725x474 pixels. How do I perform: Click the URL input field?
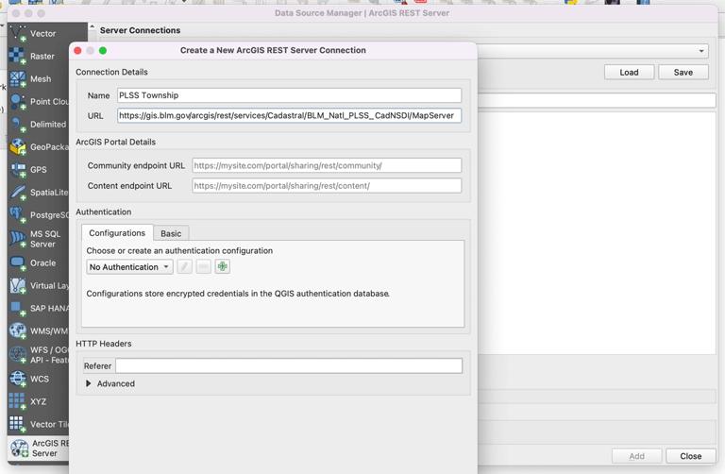tap(289, 115)
